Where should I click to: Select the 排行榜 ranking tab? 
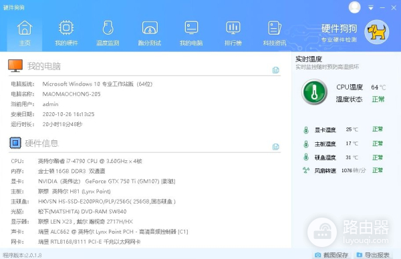coord(233,33)
